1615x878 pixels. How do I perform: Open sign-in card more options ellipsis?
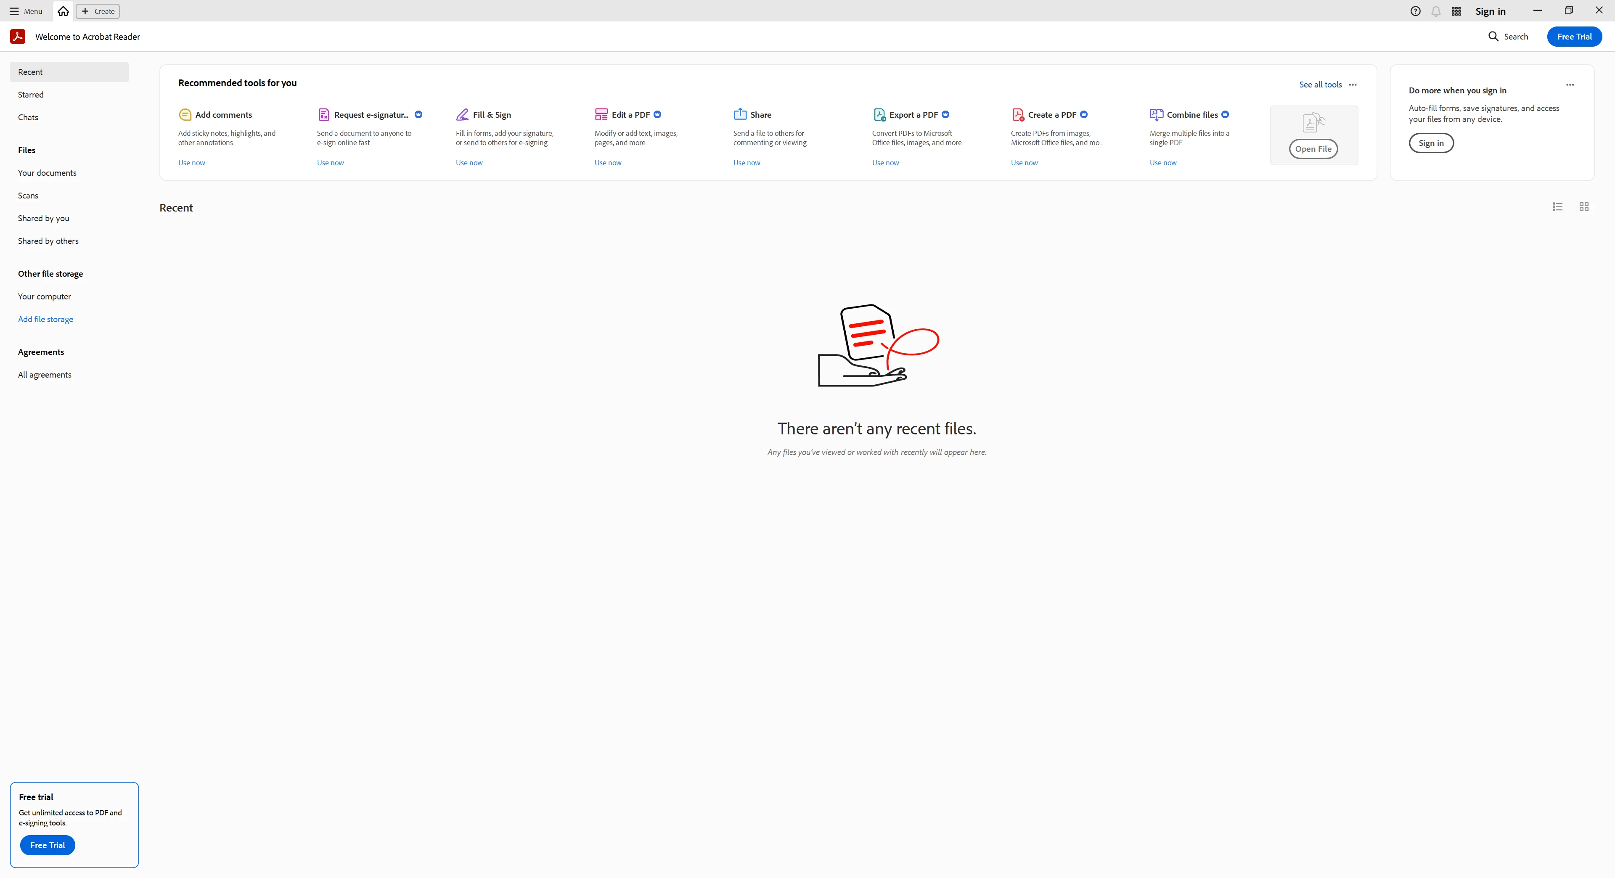coord(1570,85)
